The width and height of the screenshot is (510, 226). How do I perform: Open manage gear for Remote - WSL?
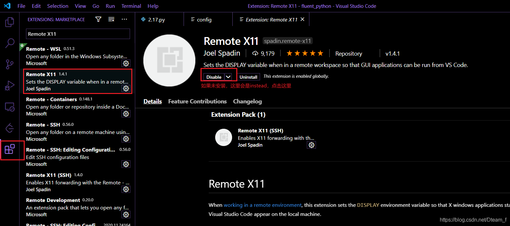(x=126, y=63)
